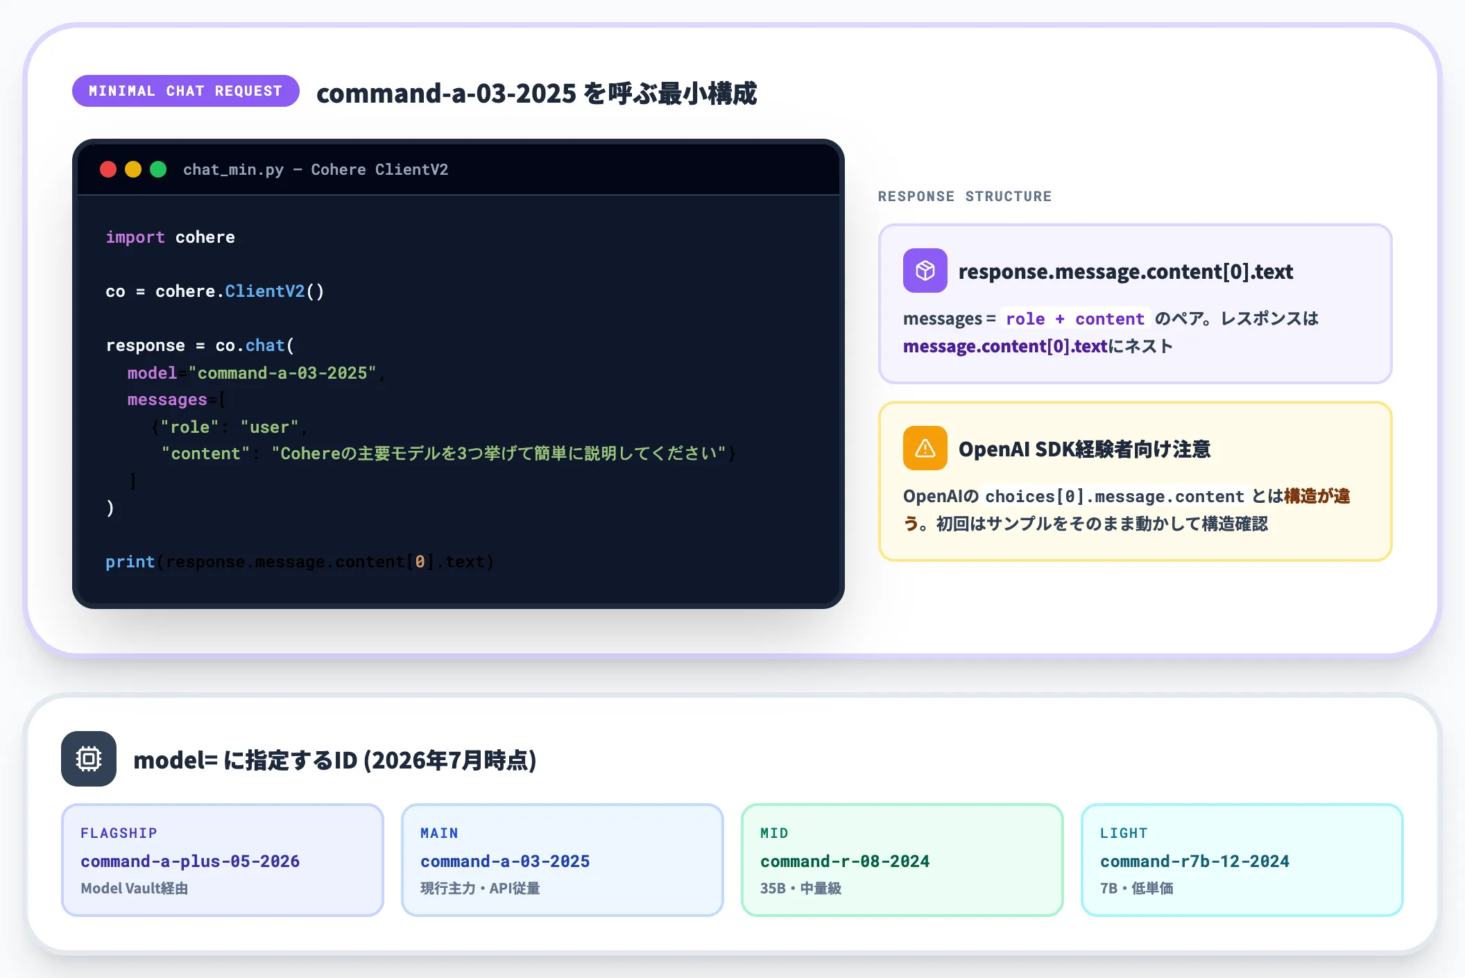Click the response.message.content[0].text card heading
The width and height of the screenshot is (1465, 978).
[x=1126, y=271]
